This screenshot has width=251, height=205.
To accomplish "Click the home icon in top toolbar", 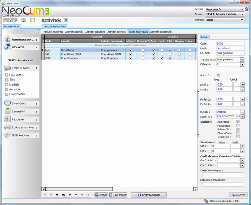I will tap(5, 20).
